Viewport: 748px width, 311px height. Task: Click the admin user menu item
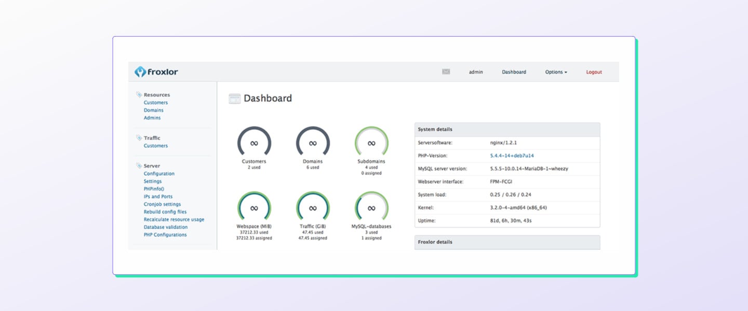[476, 72]
